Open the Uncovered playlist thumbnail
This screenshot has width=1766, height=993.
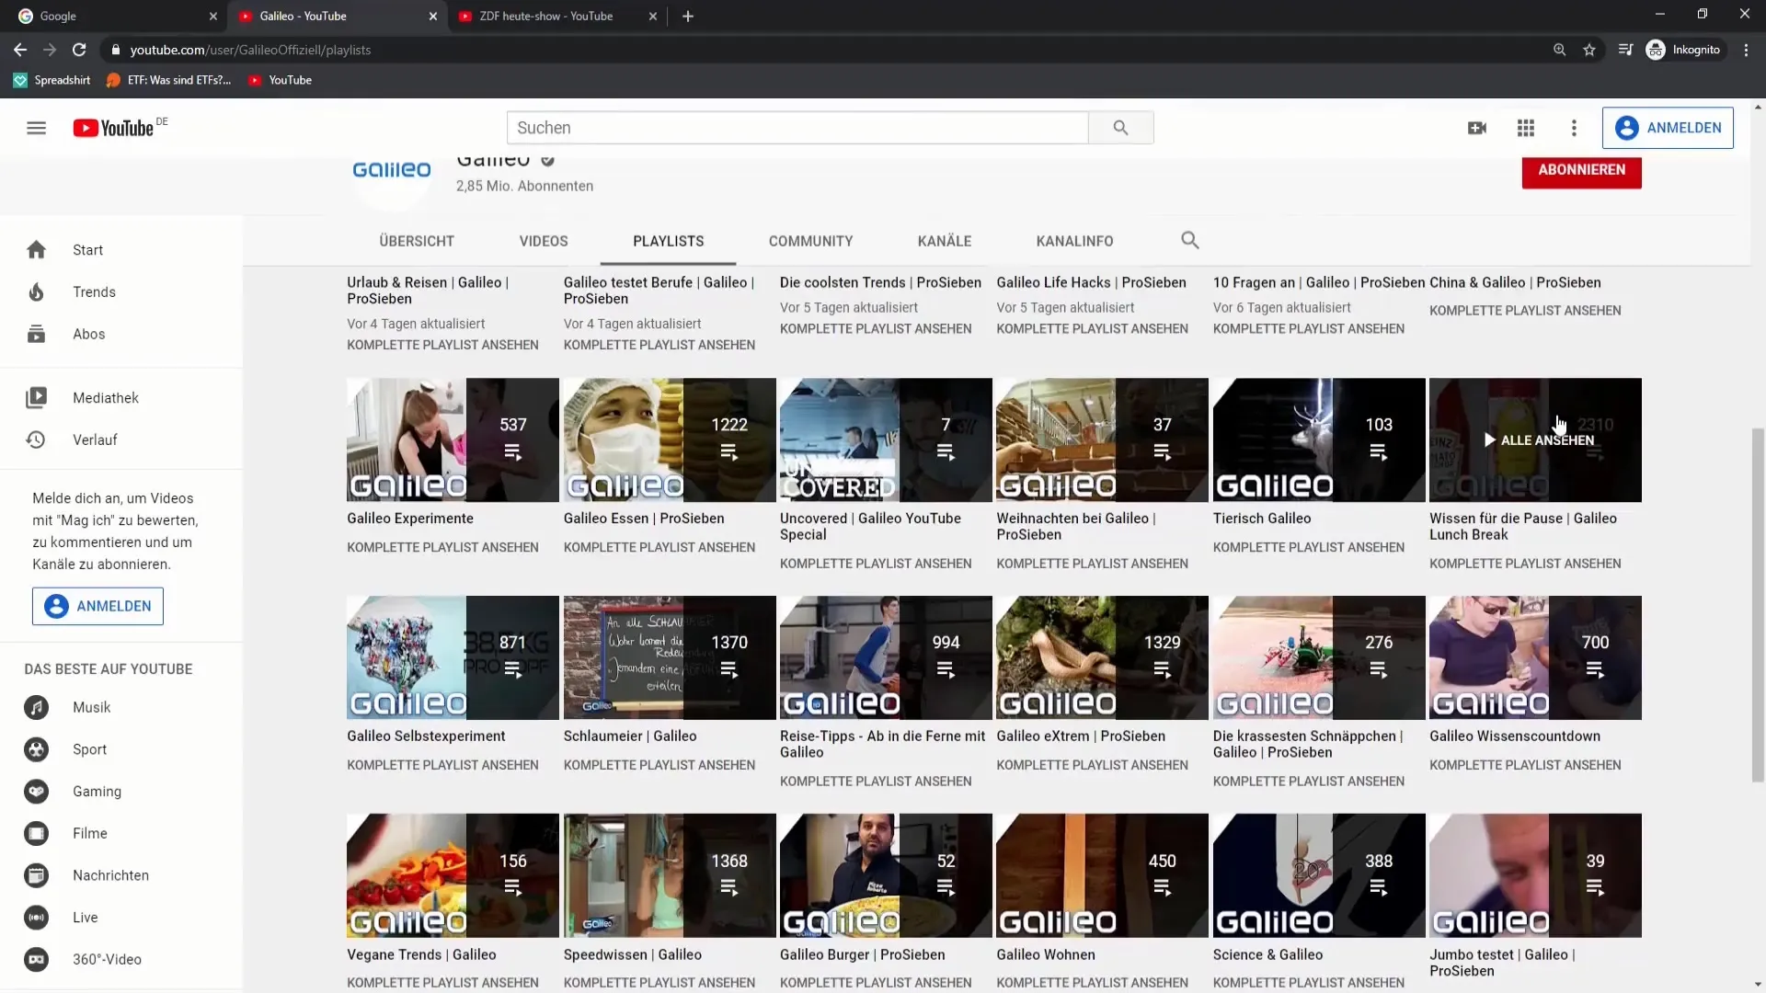pos(886,439)
